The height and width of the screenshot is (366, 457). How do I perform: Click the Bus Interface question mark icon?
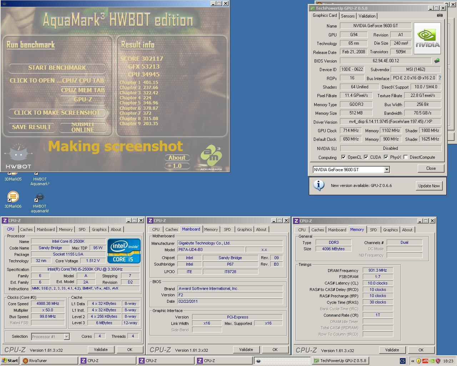point(440,78)
